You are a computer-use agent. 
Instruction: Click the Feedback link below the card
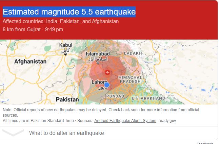pyautogui.click(x=205, y=143)
